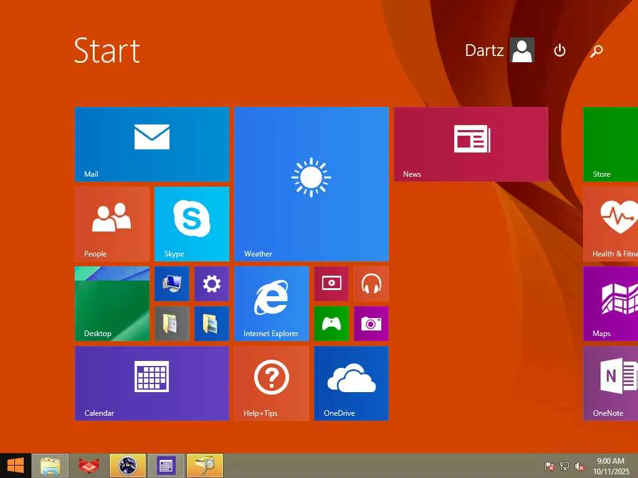The width and height of the screenshot is (638, 478).
Task: Click the network status tray icon
Action: point(564,466)
